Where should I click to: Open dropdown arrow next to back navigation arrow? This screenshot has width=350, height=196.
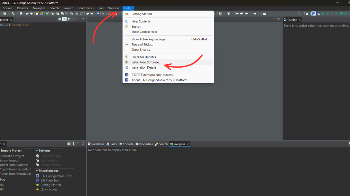click(x=250, y=14)
